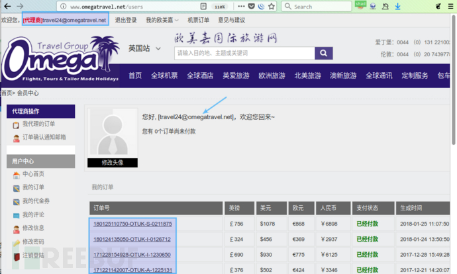Open 意见与建议 feedback link

coord(232,20)
